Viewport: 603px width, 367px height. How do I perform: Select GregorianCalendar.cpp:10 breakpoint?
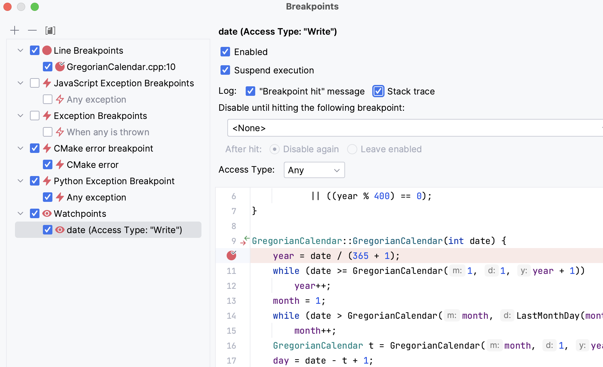tap(121, 67)
